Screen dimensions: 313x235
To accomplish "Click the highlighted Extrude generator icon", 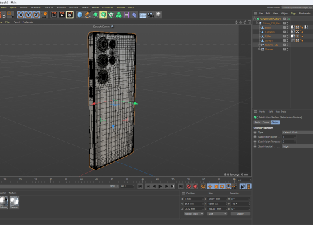I will tap(103, 15).
